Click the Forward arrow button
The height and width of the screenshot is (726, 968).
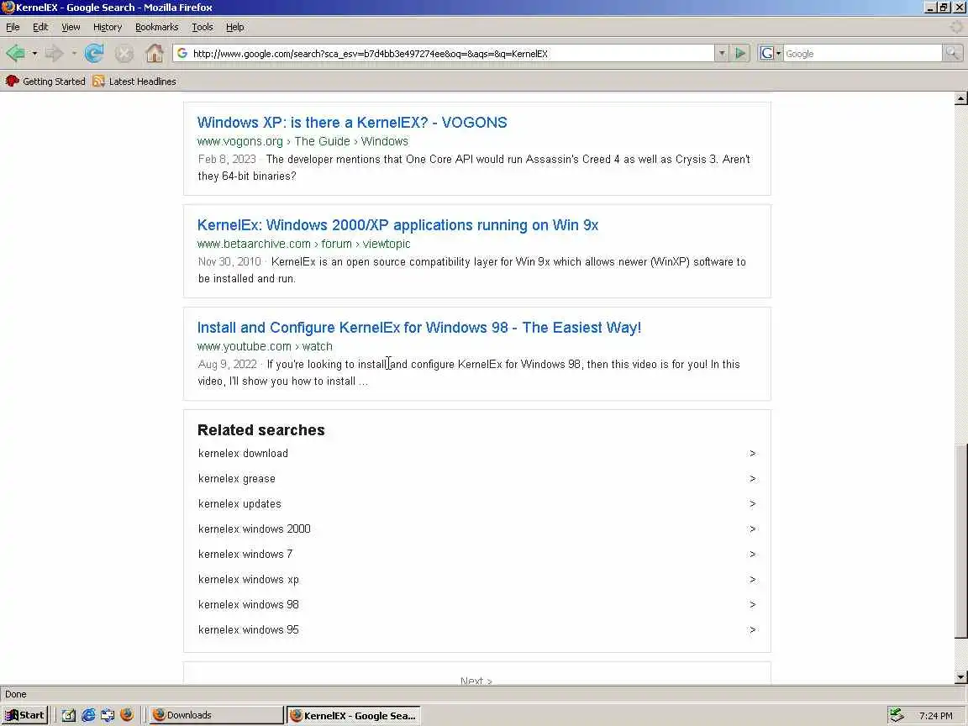tap(55, 54)
